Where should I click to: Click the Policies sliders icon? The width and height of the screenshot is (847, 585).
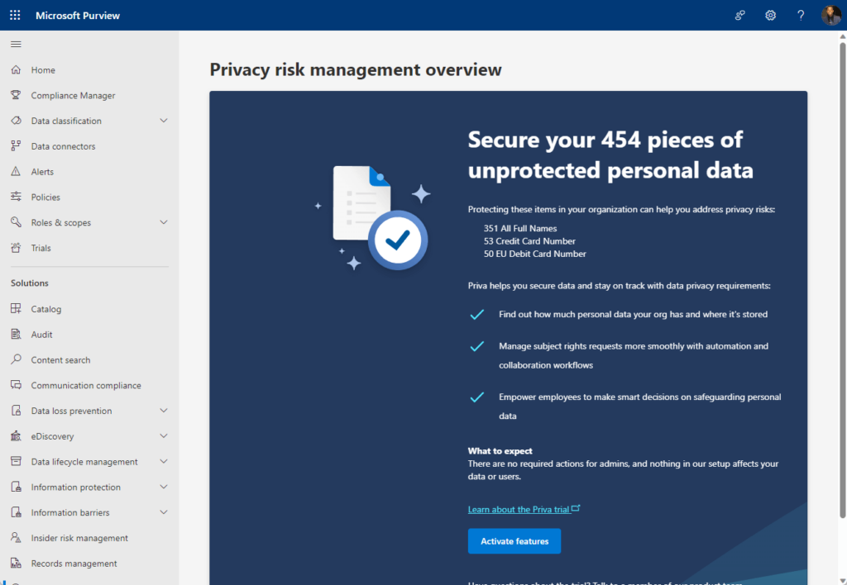coord(16,197)
